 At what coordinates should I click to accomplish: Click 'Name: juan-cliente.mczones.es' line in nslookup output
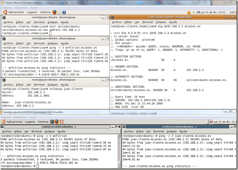(27, 102)
